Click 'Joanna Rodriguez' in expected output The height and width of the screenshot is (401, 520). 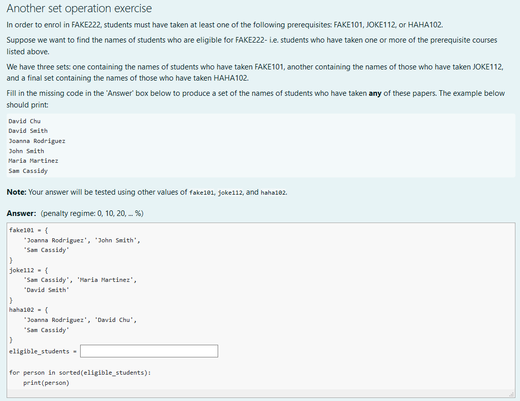tap(37, 141)
